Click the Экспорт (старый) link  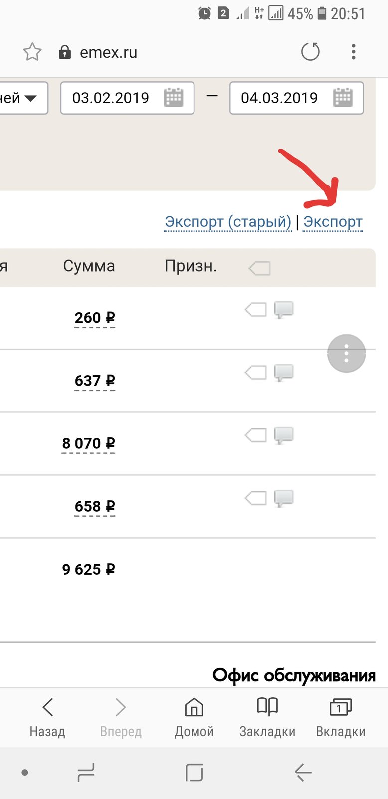pyautogui.click(x=228, y=222)
